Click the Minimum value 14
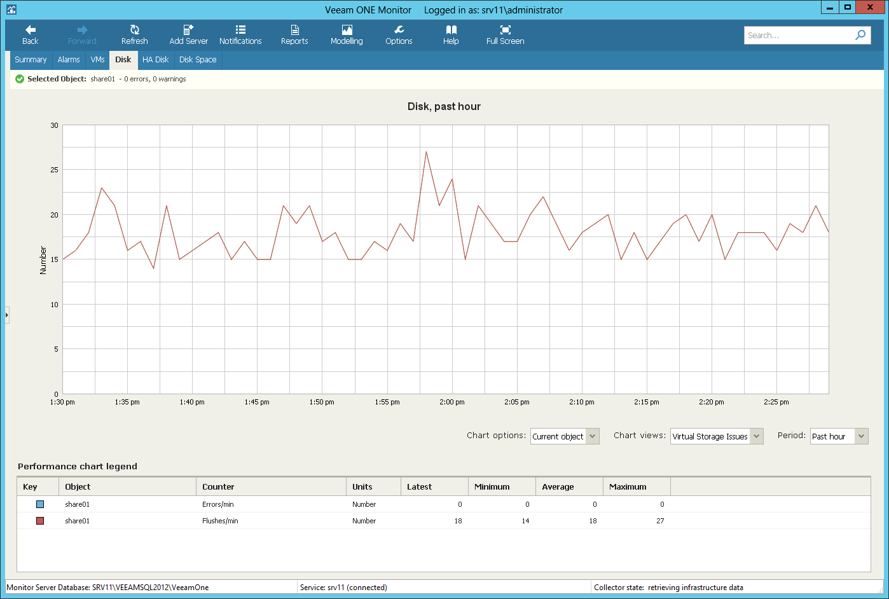 click(x=525, y=521)
